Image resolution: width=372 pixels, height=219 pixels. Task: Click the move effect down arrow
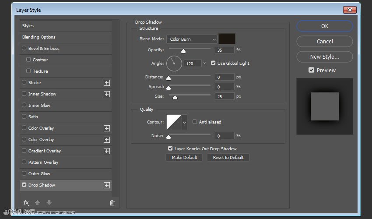[49, 203]
